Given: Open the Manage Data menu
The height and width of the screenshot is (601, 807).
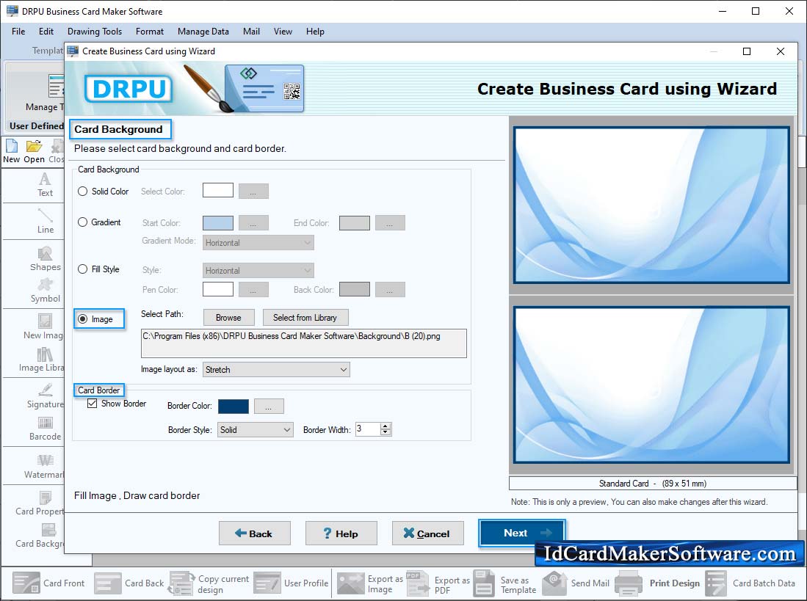Looking at the screenshot, I should click(203, 32).
